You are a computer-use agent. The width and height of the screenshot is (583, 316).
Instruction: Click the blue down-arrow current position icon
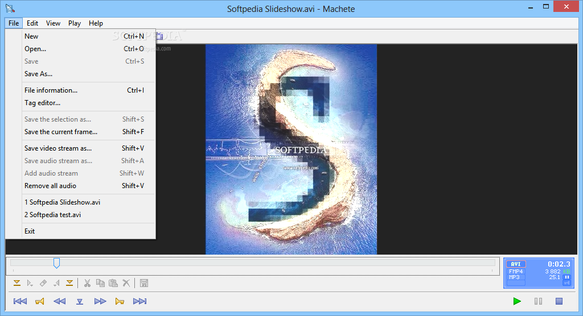[x=80, y=302]
